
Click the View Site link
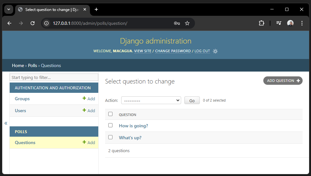pyautogui.click(x=143, y=51)
